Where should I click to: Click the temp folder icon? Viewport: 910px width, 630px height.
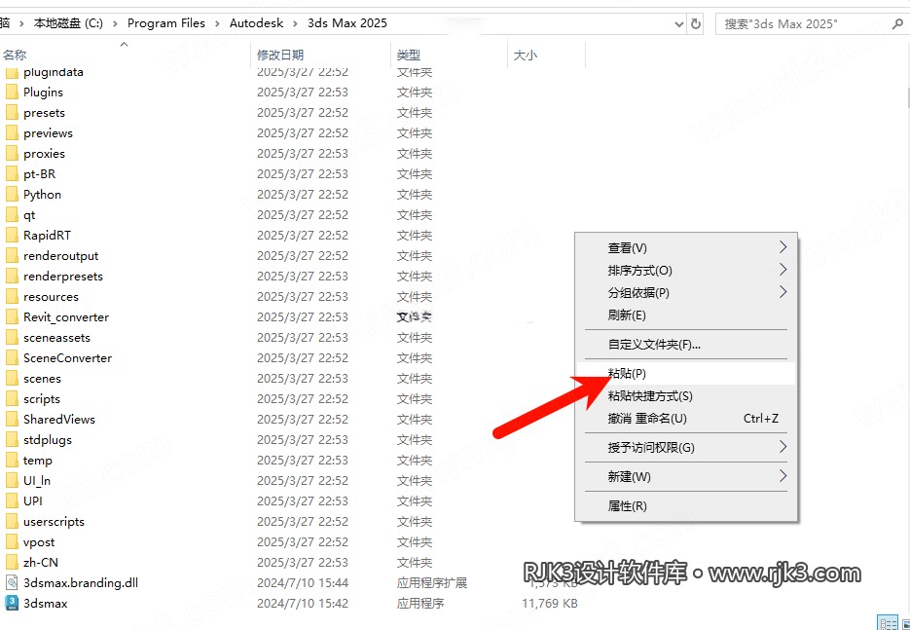pyautogui.click(x=12, y=461)
